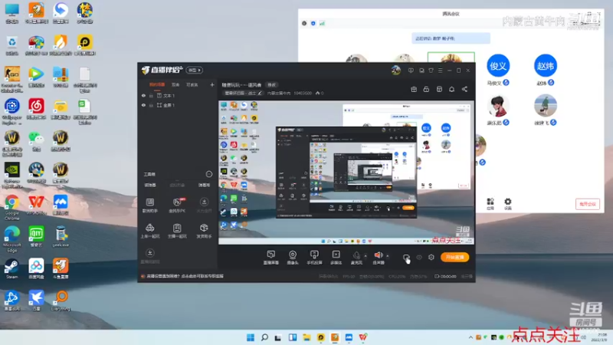Switch to the first orange scene tab
613x345 pixels.
(x=157, y=84)
